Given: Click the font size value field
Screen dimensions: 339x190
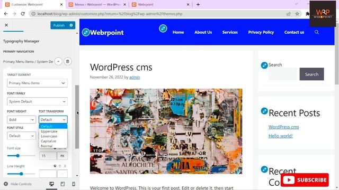Looking at the screenshot, I should pos(48,156).
